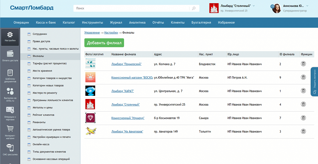This screenshot has height=164, width=318.
Task: Click the green Добавить филиал button
Action: (104, 43)
